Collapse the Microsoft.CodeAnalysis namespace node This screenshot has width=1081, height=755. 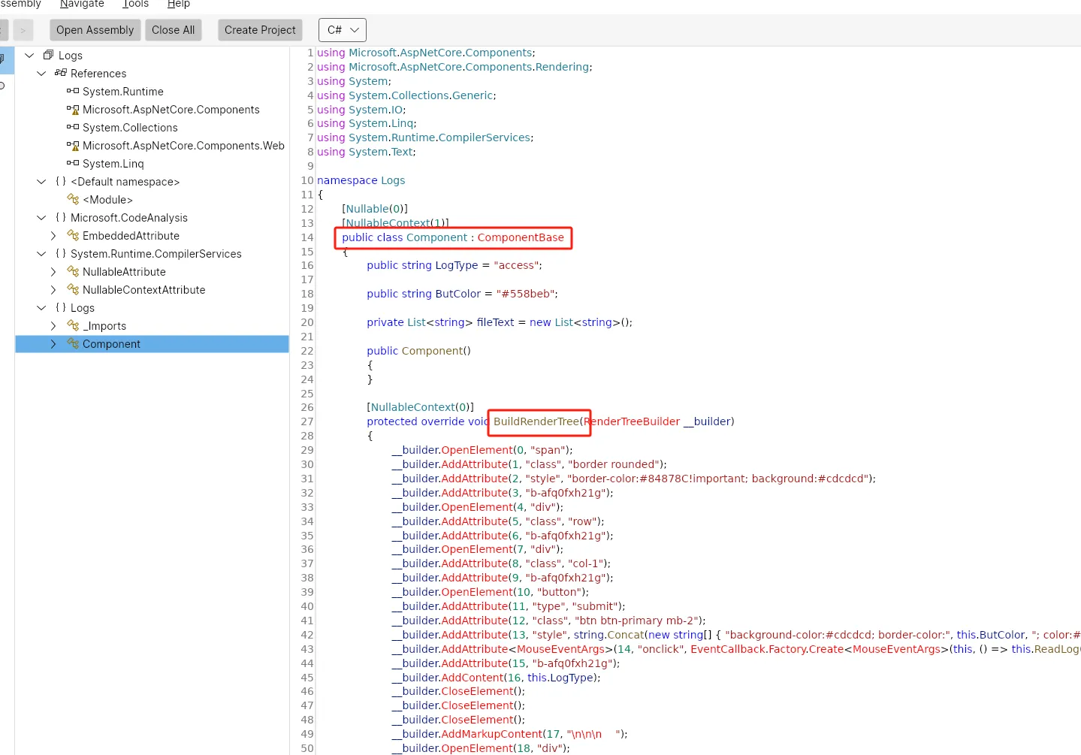[x=41, y=217]
